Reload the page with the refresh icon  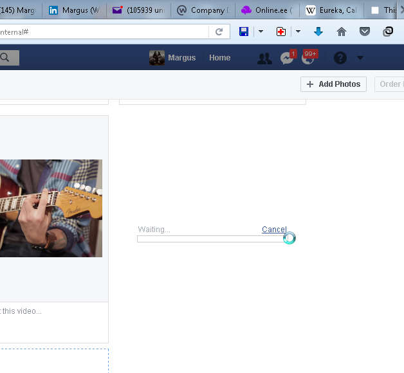coord(219,32)
